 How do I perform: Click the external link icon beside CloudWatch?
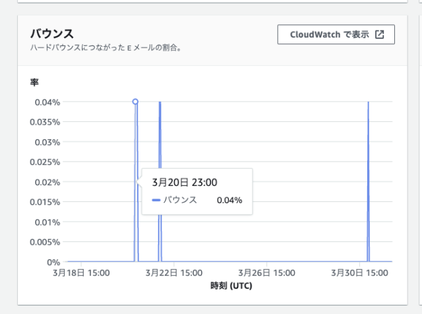pyautogui.click(x=380, y=34)
